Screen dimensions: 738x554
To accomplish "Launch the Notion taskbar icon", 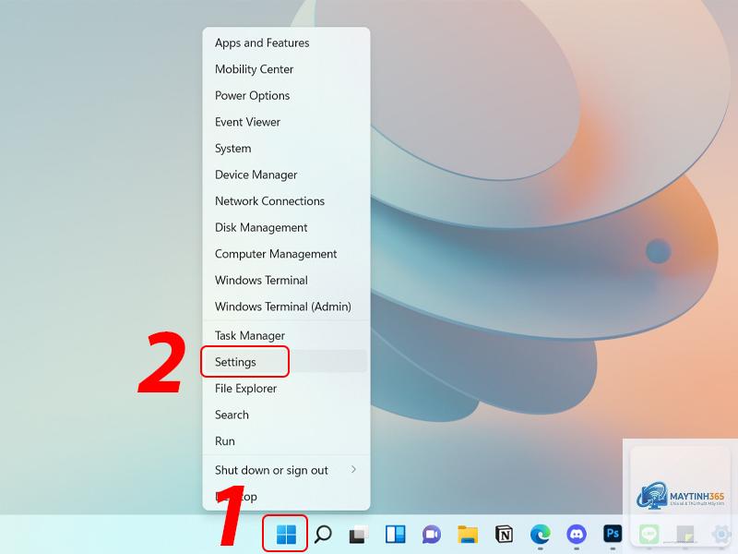I will coord(504,535).
